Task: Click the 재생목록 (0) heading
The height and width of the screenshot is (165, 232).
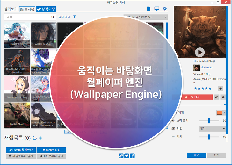Action: point(17,138)
